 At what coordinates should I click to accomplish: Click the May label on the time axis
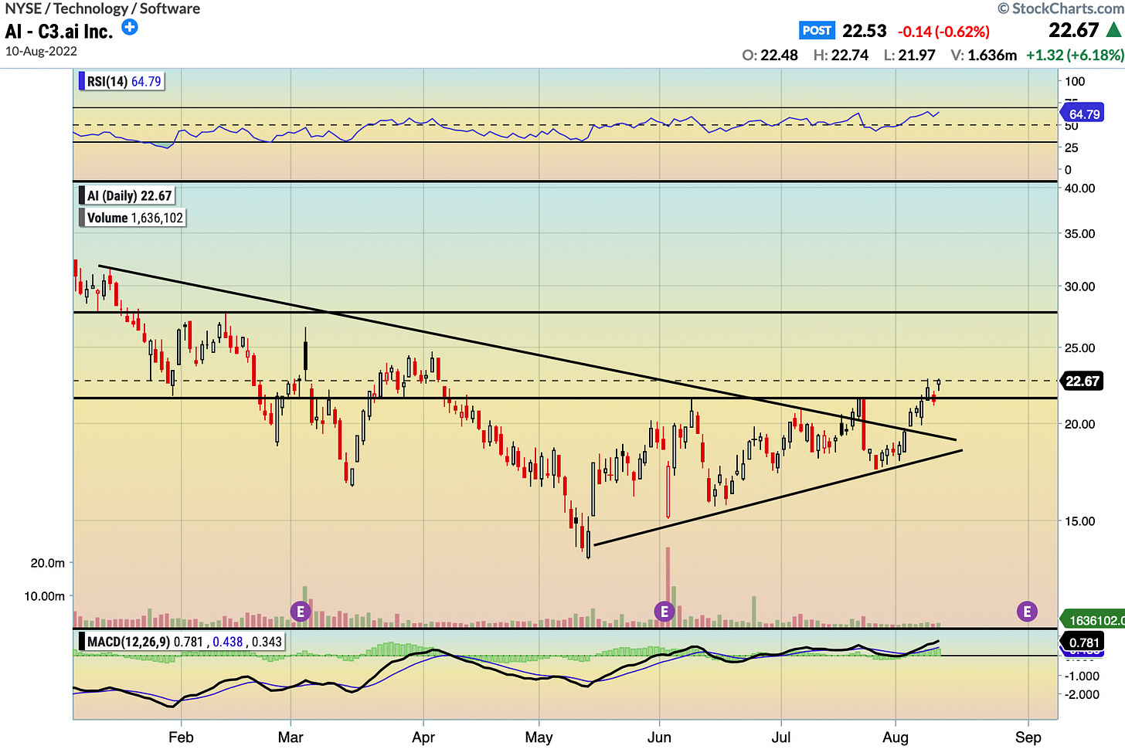(x=539, y=737)
